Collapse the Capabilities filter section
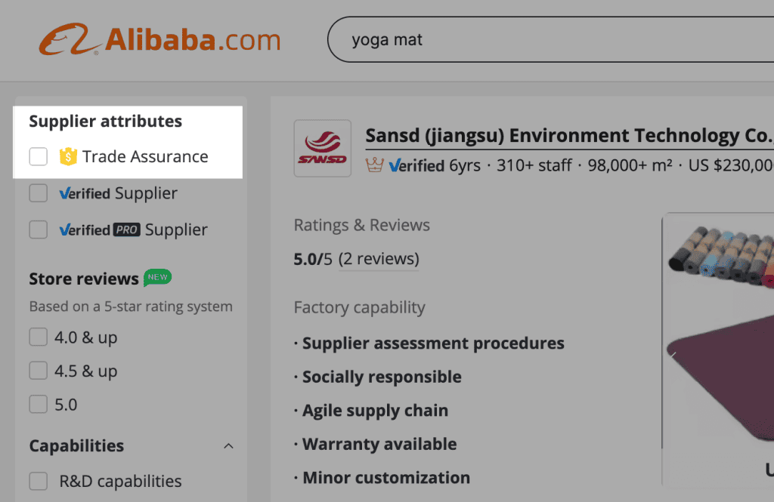This screenshot has height=502, width=774. tap(229, 446)
